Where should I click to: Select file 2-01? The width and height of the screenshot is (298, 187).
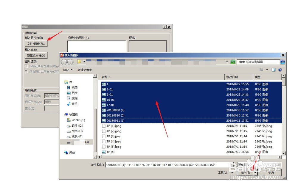[x=191, y=89]
